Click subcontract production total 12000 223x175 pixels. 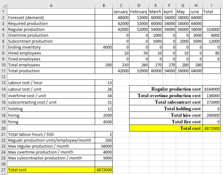click(x=211, y=41)
